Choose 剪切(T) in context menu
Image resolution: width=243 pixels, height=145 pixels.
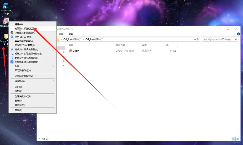32,87
